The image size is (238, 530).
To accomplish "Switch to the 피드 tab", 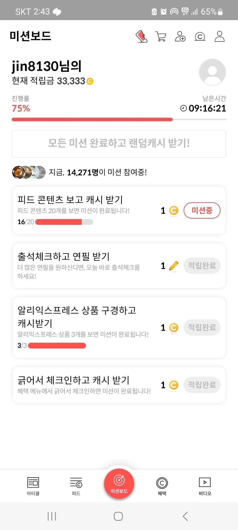I will (x=76, y=486).
